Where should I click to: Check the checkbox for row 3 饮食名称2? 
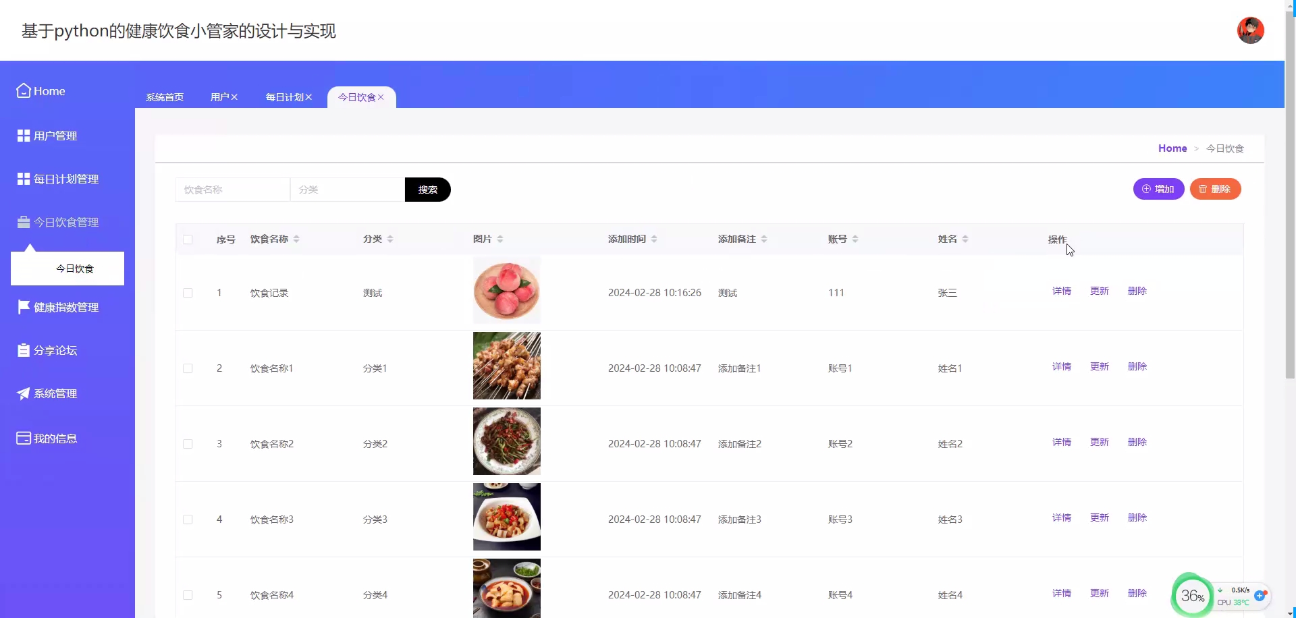pos(188,443)
